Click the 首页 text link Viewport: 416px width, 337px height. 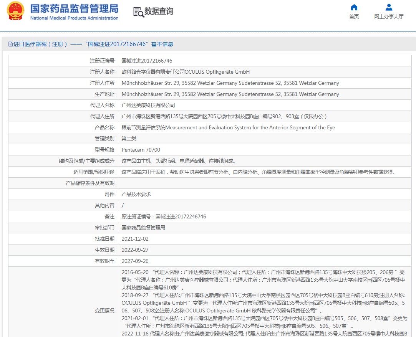click(x=354, y=17)
